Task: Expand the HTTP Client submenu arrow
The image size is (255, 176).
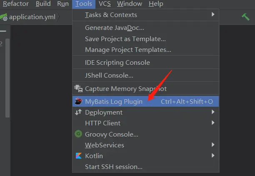Action: click(213, 123)
